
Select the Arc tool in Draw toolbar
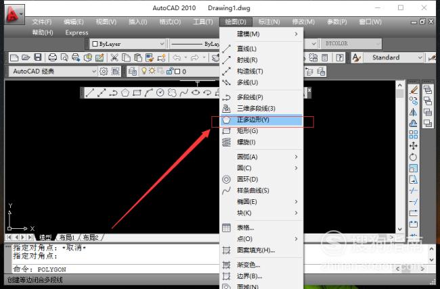click(x=148, y=93)
